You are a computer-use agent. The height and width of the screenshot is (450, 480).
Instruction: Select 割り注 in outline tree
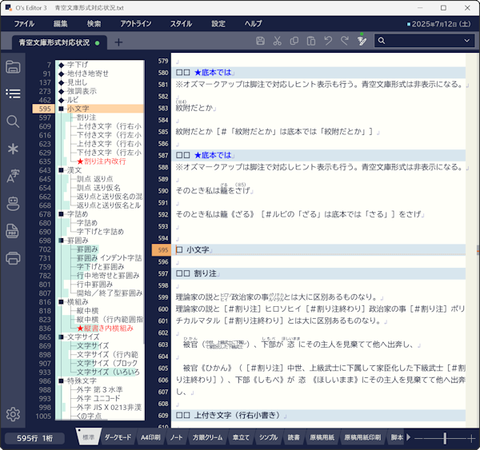pyautogui.click(x=86, y=117)
